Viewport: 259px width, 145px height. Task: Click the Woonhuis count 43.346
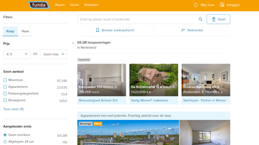tap(62, 81)
